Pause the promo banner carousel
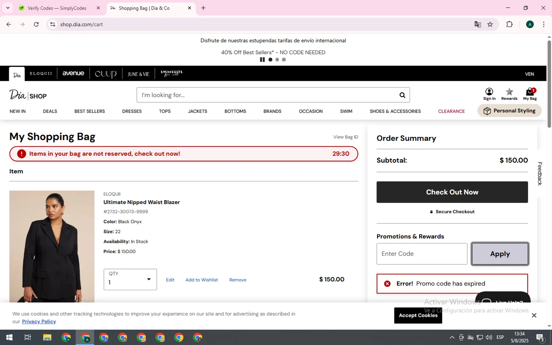This screenshot has height=345, width=552. tap(262, 60)
